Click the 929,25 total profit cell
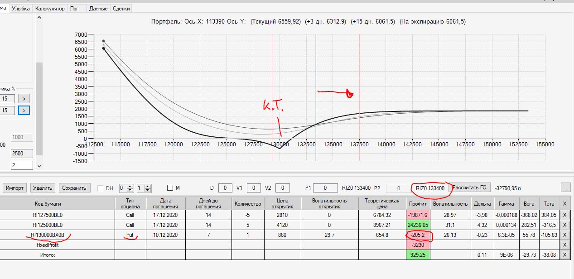Screen dimensions: 574x279 click(x=418, y=255)
